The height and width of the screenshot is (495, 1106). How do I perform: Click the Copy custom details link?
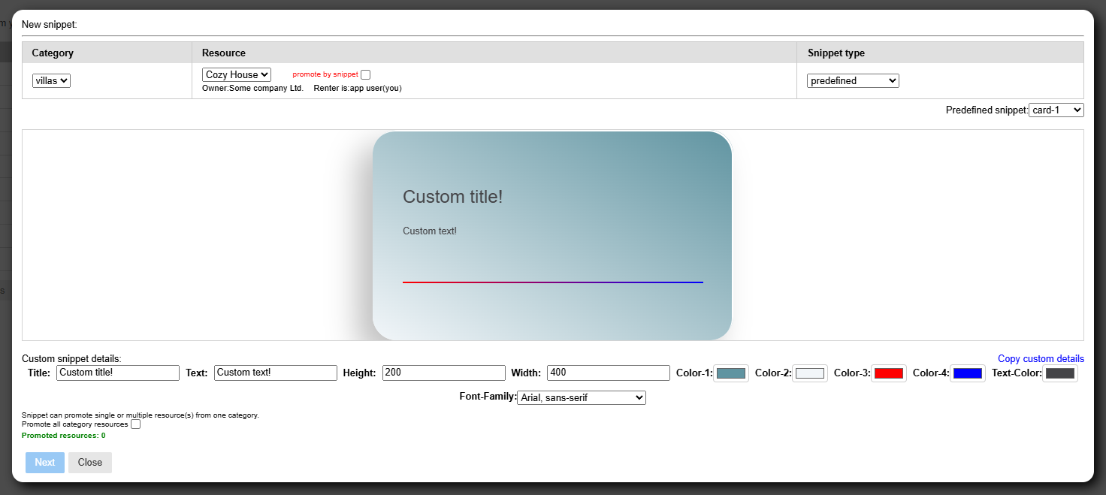point(1041,359)
